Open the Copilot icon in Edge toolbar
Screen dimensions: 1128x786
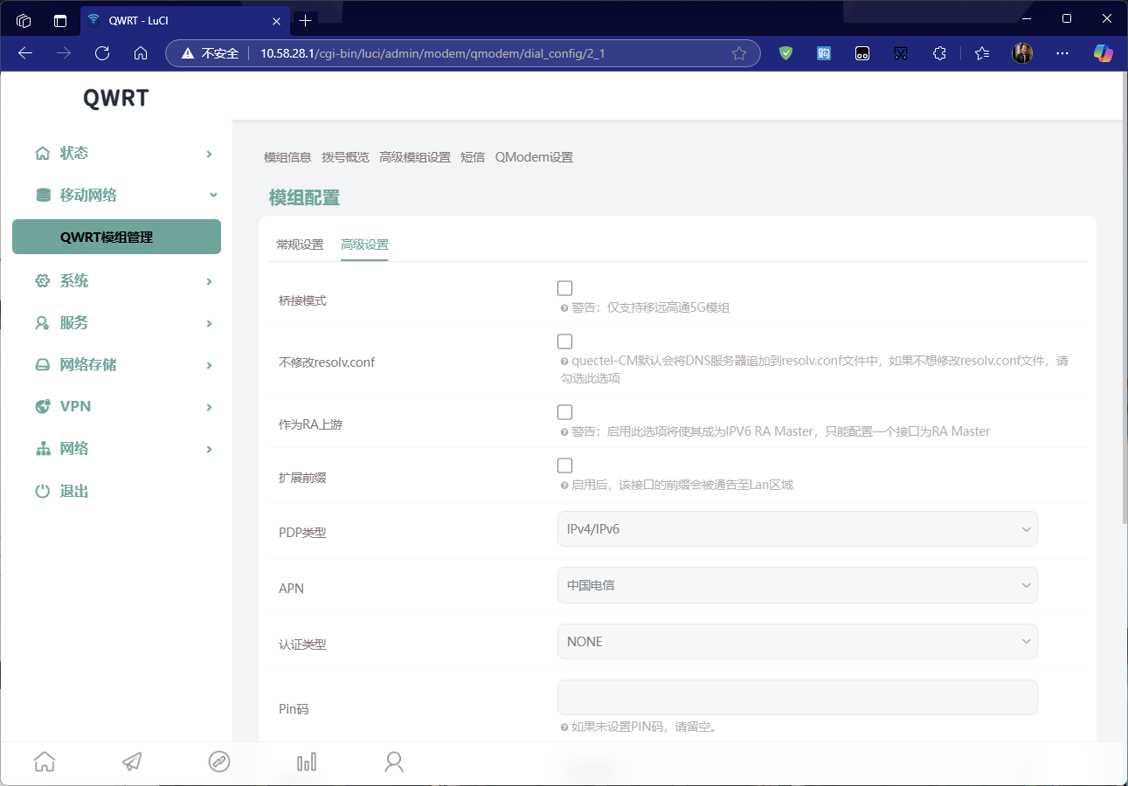pyautogui.click(x=1104, y=53)
